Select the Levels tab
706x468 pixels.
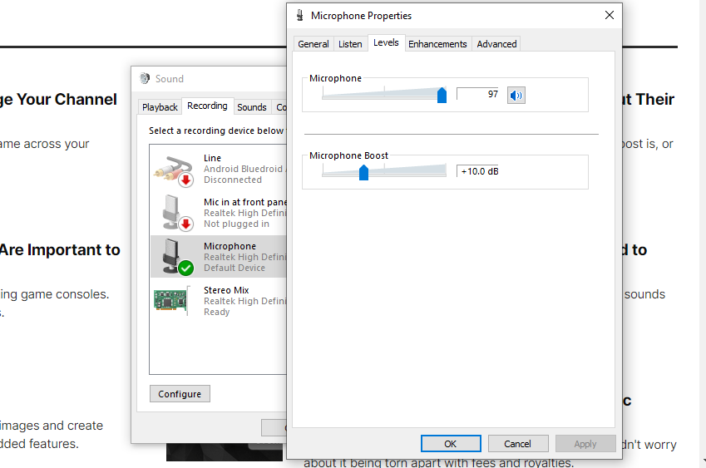click(386, 42)
